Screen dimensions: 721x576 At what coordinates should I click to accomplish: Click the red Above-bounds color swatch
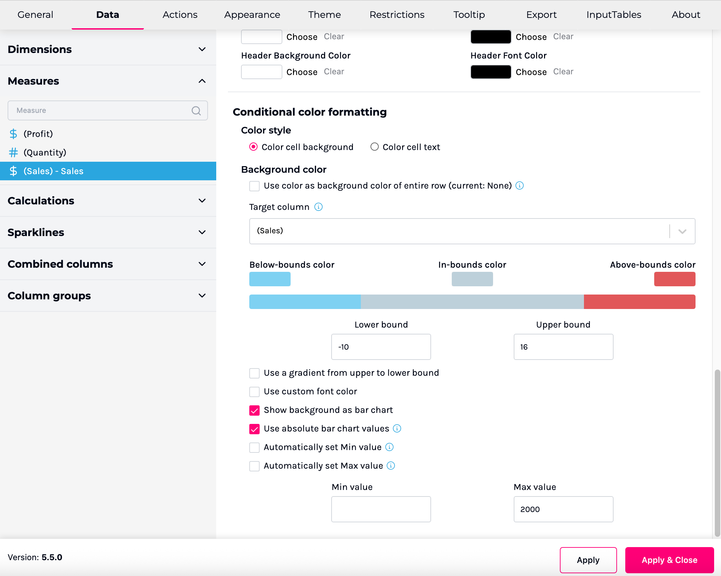pos(674,279)
